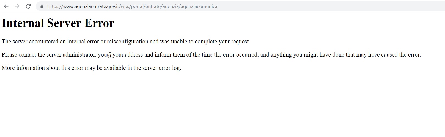Reload the page with the refresh icon
445x137 pixels.
pyautogui.click(x=28, y=6)
